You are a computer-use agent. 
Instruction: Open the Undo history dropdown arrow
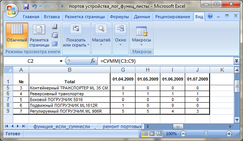pyautogui.click(x=40, y=7)
